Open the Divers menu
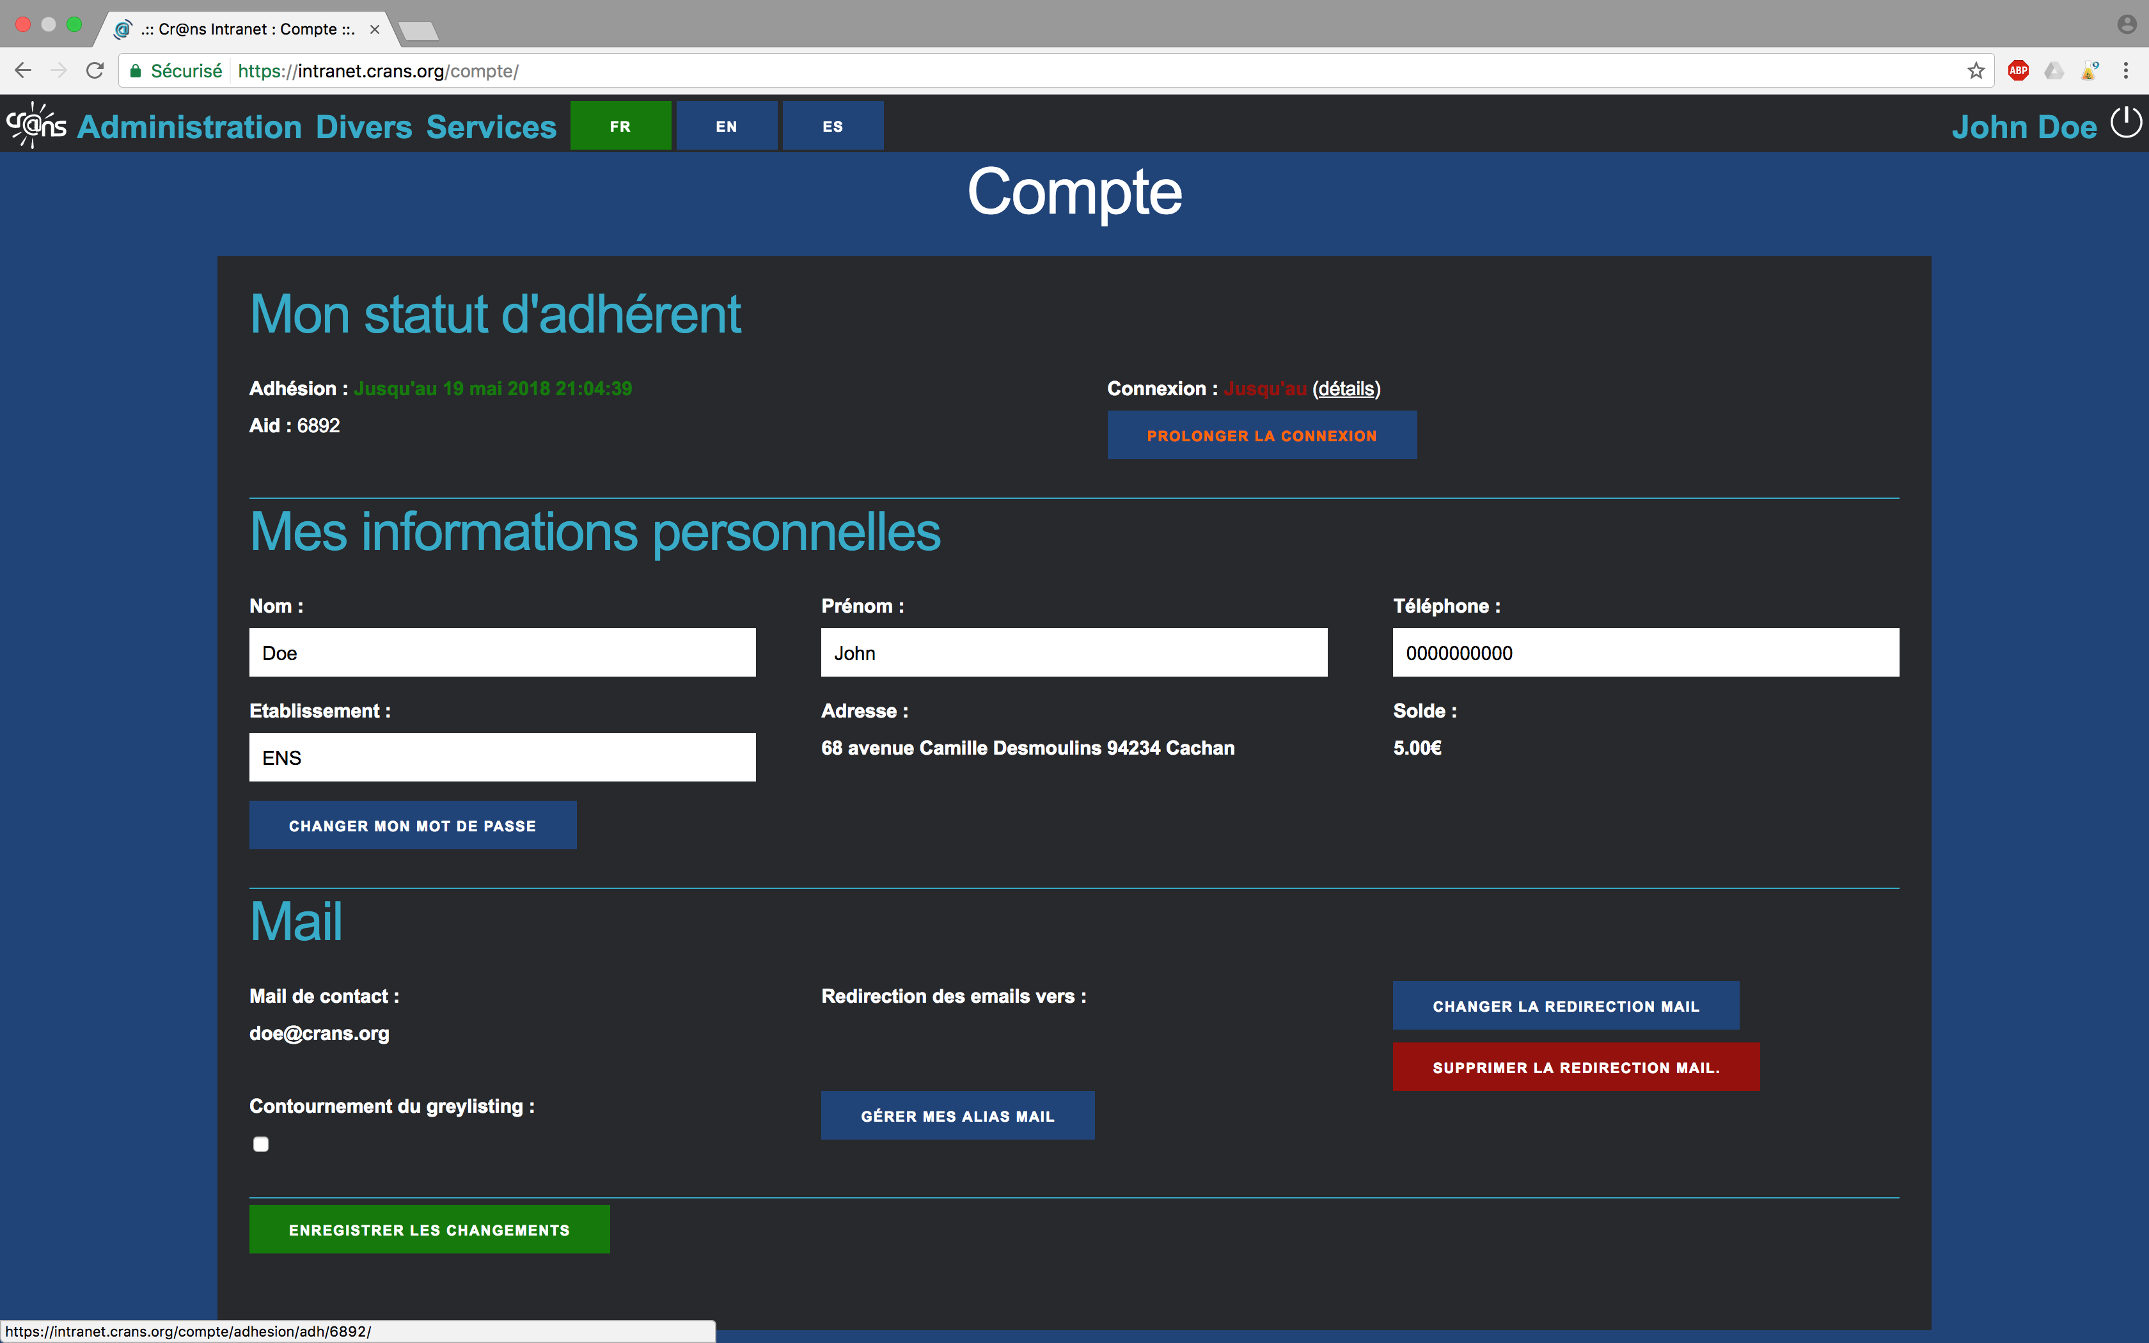Viewport: 2149px width, 1343px height. click(x=364, y=127)
